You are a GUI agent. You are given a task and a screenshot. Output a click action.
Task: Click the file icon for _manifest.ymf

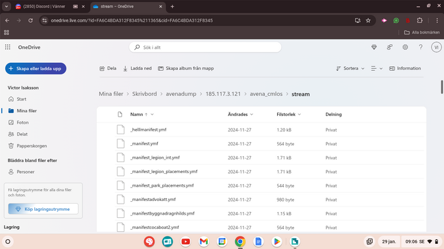coord(121,143)
